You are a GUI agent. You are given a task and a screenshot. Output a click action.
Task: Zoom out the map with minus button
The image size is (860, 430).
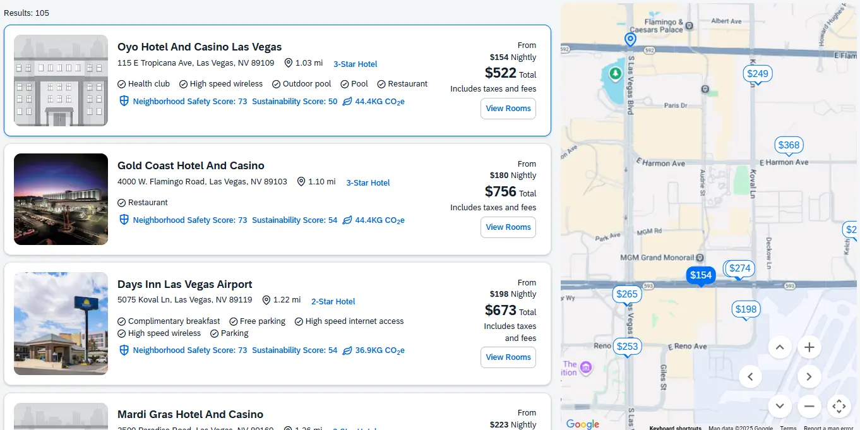809,406
